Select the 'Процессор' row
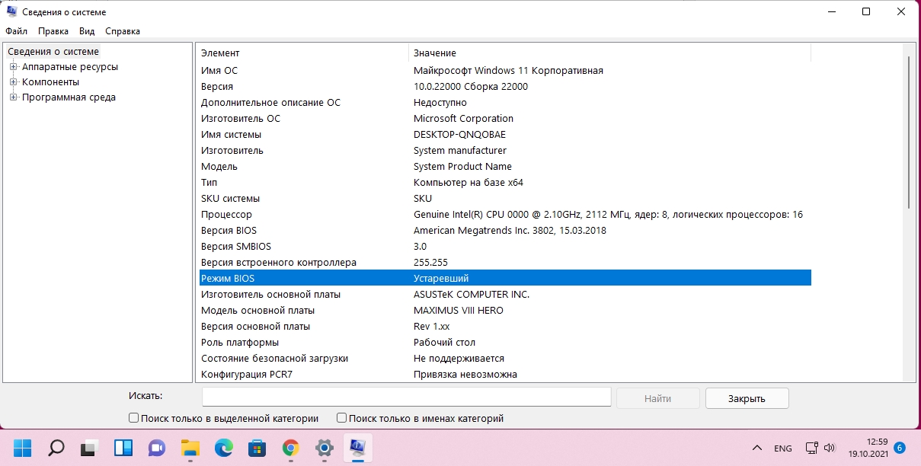This screenshot has width=921, height=466. 505,215
